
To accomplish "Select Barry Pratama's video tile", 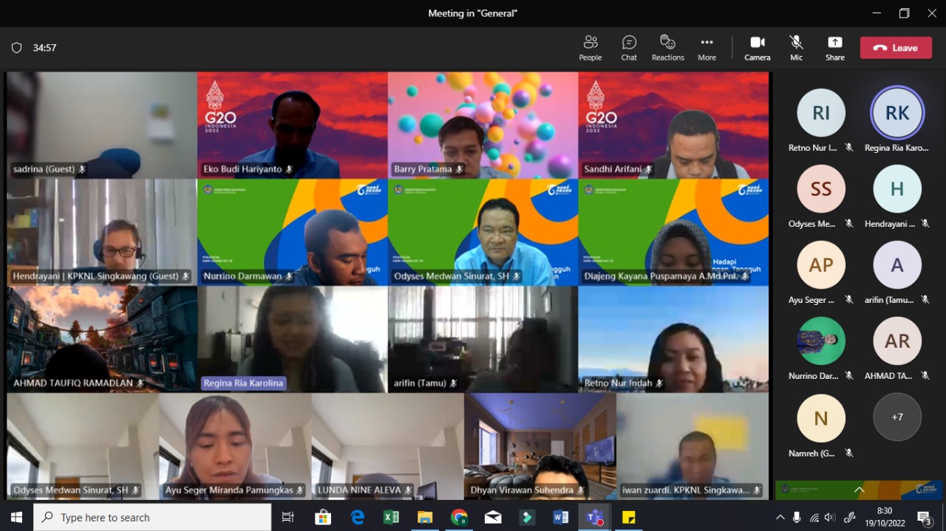I will pyautogui.click(x=483, y=125).
